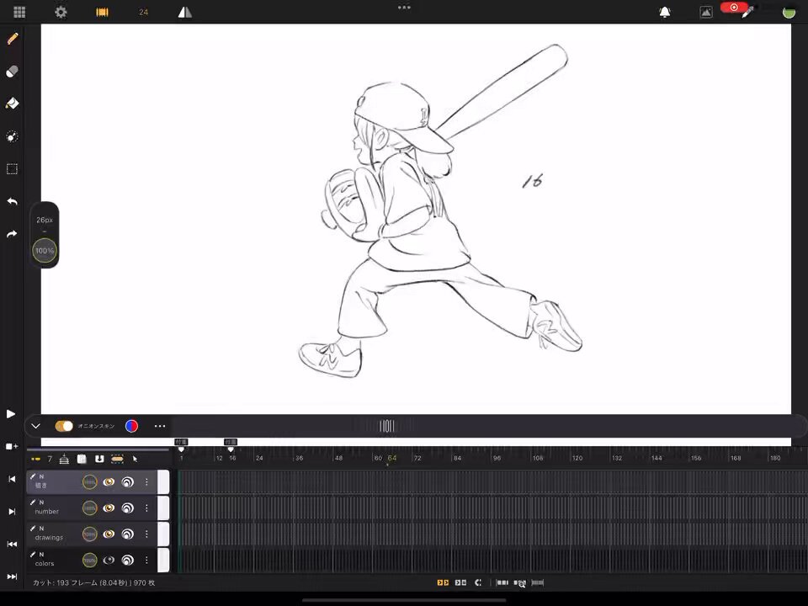Open drawings layer three-dot options
The height and width of the screenshot is (606, 808).
[146, 534]
